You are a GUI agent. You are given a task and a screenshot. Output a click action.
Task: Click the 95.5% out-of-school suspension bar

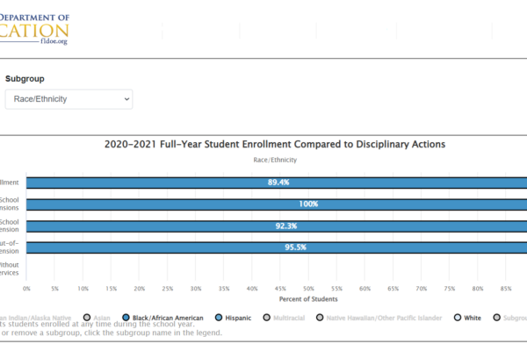click(x=277, y=247)
